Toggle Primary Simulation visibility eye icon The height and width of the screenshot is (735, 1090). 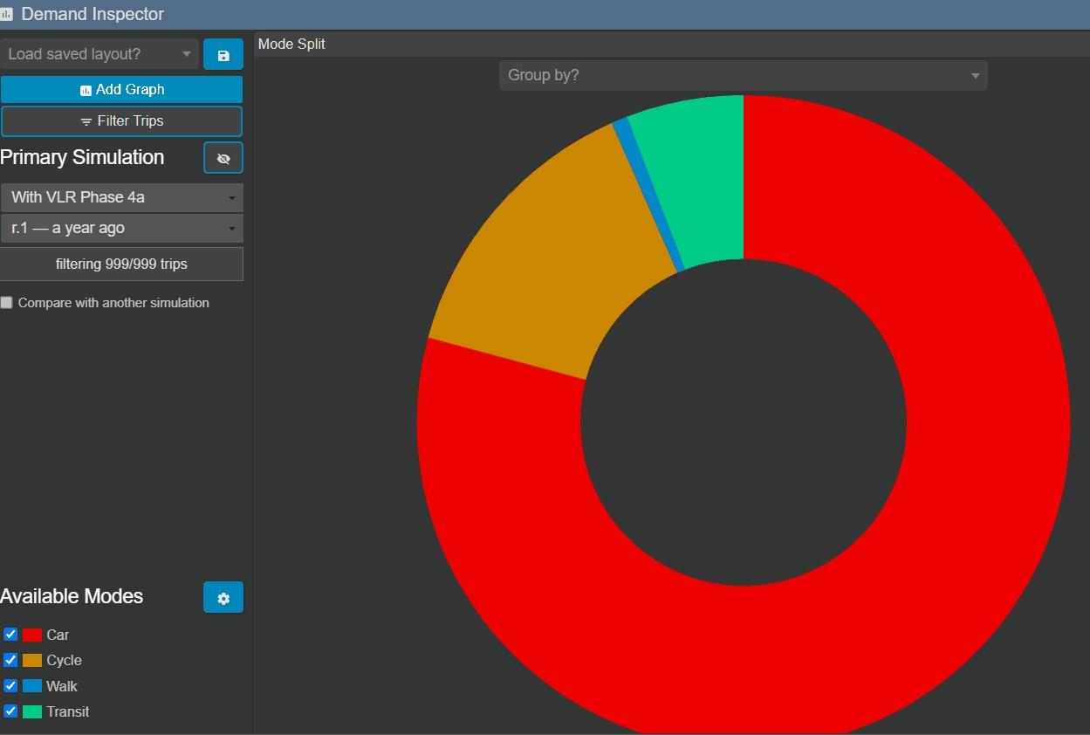click(x=223, y=159)
